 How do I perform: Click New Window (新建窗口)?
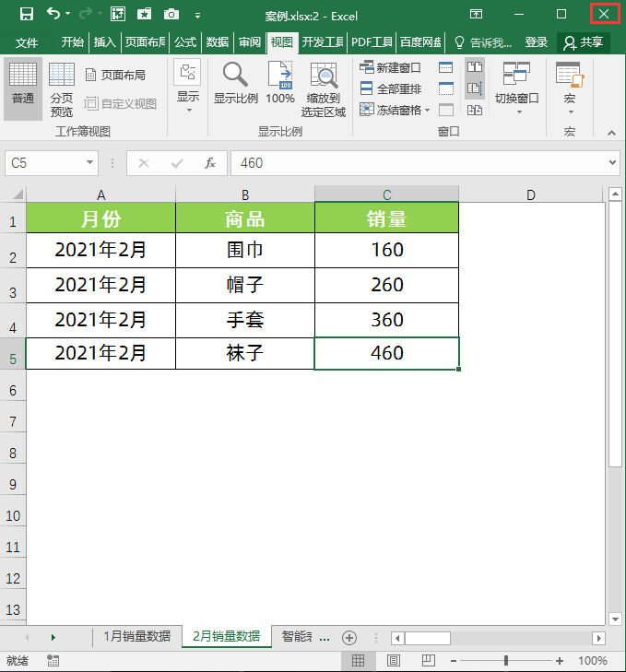[390, 67]
